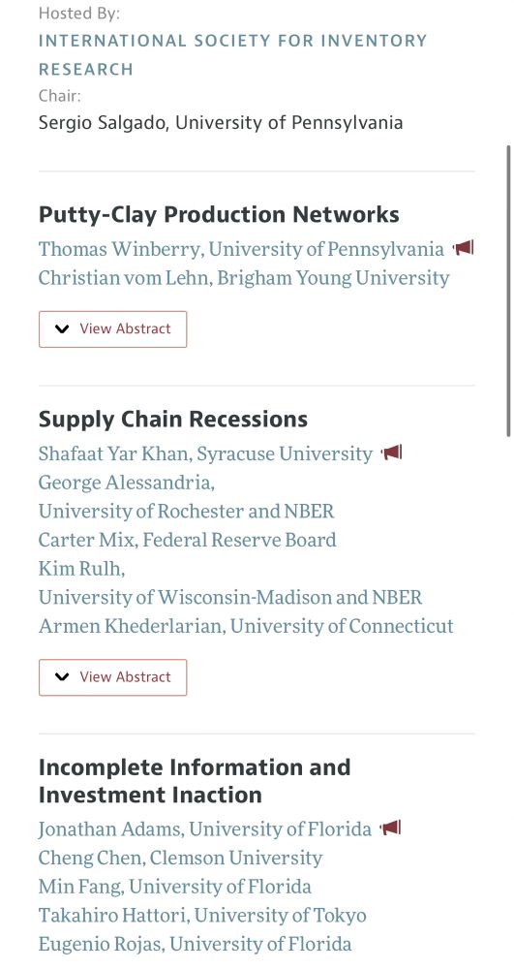The width and height of the screenshot is (514, 969).
Task: Expand View Abstract for Putty-Clay Production Networks
Action: [113, 328]
